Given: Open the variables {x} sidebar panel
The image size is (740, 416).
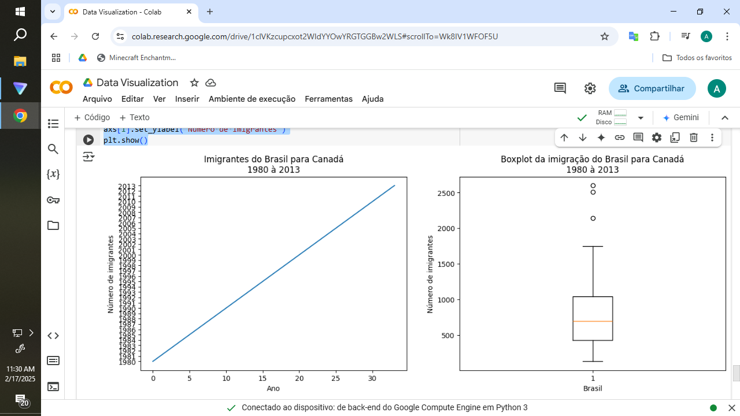Looking at the screenshot, I should point(53,174).
